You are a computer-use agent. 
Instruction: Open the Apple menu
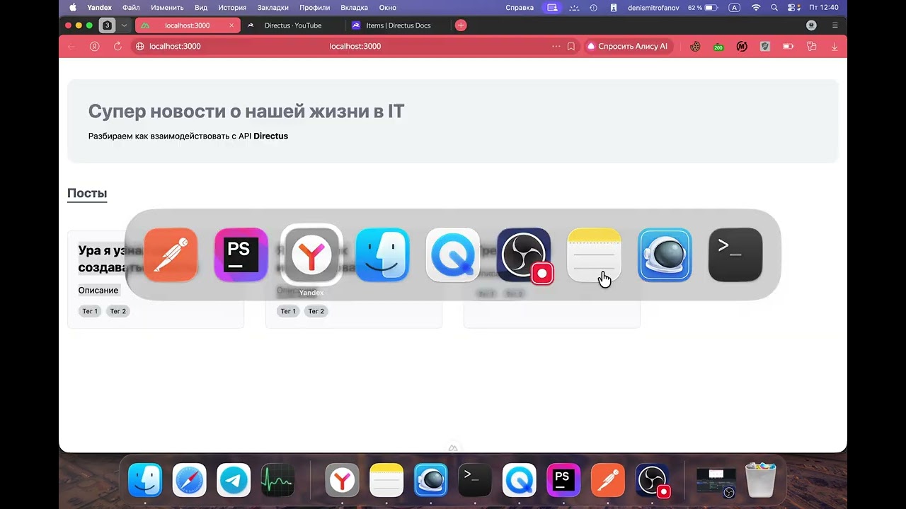point(73,8)
